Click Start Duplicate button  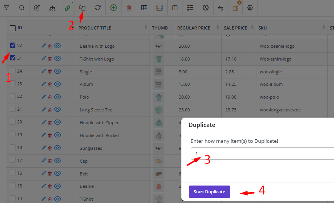coord(209,192)
